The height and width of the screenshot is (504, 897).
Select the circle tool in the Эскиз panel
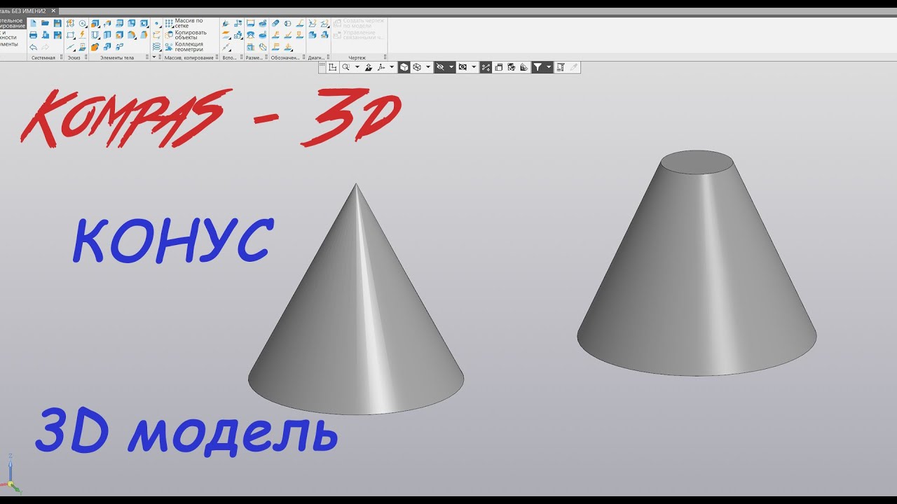(82, 23)
